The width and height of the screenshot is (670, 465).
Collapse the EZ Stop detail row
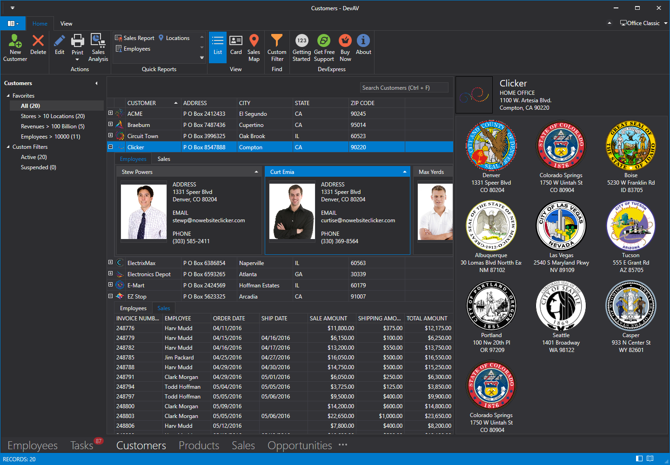[x=110, y=296]
